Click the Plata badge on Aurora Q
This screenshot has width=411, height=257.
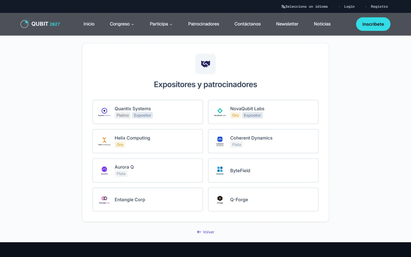(121, 174)
